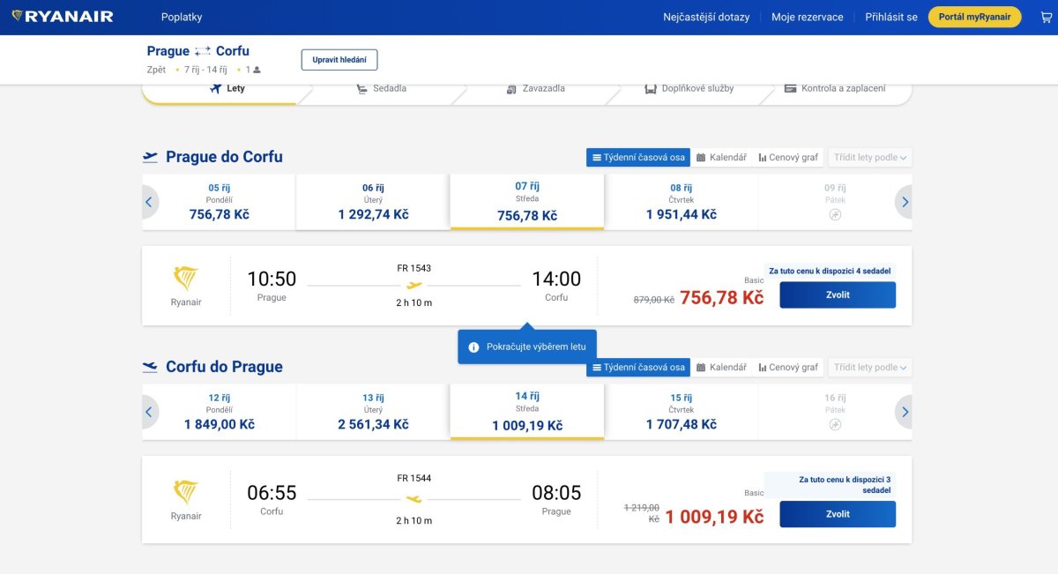The image size is (1058, 574).
Task: Show previous outbound dates with left arrow
Action: point(148,202)
